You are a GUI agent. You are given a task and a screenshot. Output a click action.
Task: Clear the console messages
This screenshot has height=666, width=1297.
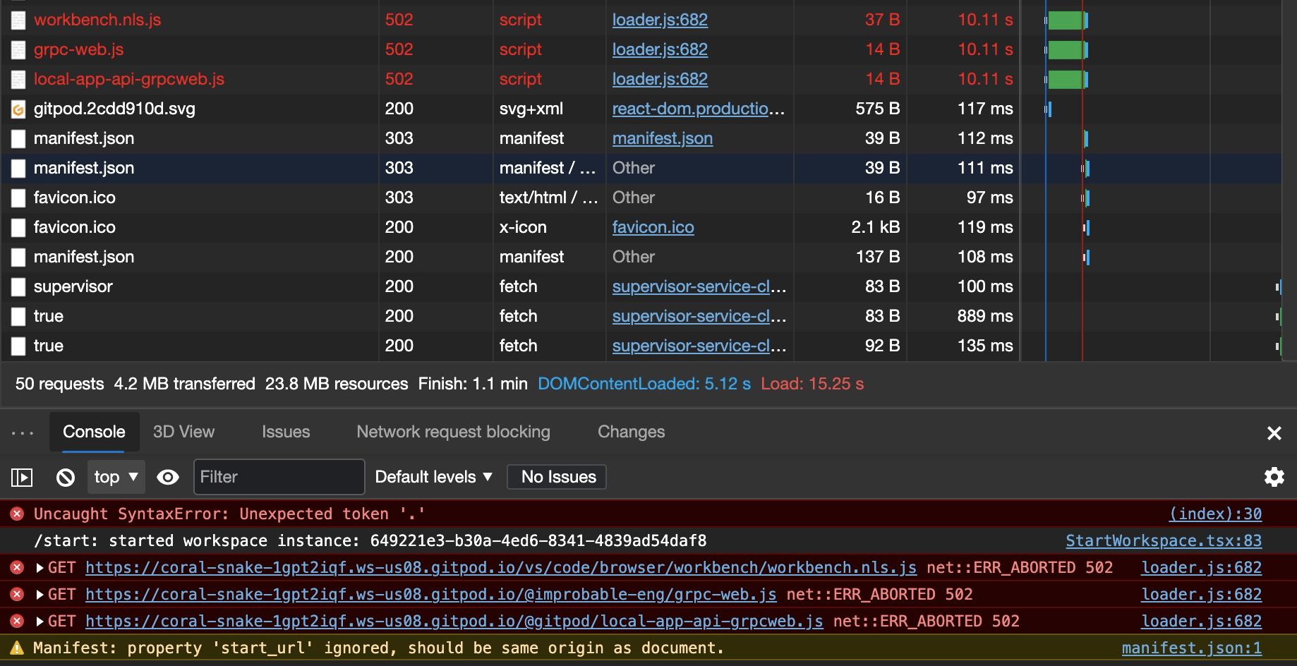[66, 477]
